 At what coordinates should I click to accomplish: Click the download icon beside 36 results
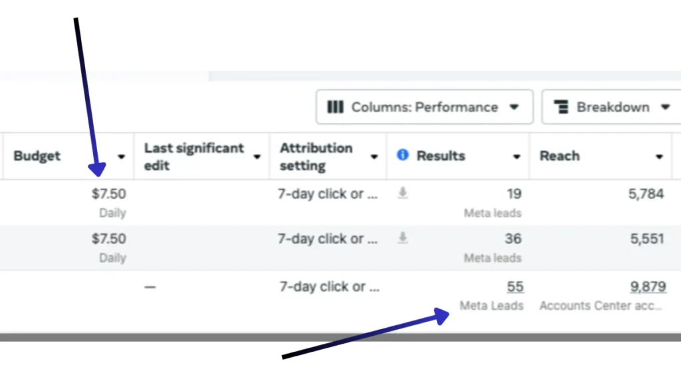pos(402,238)
